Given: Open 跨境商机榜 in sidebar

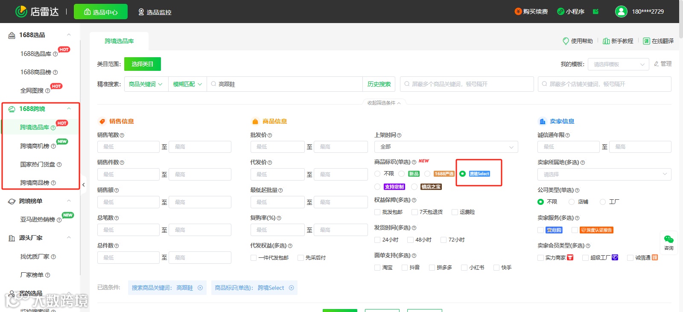Looking at the screenshot, I should (35, 146).
